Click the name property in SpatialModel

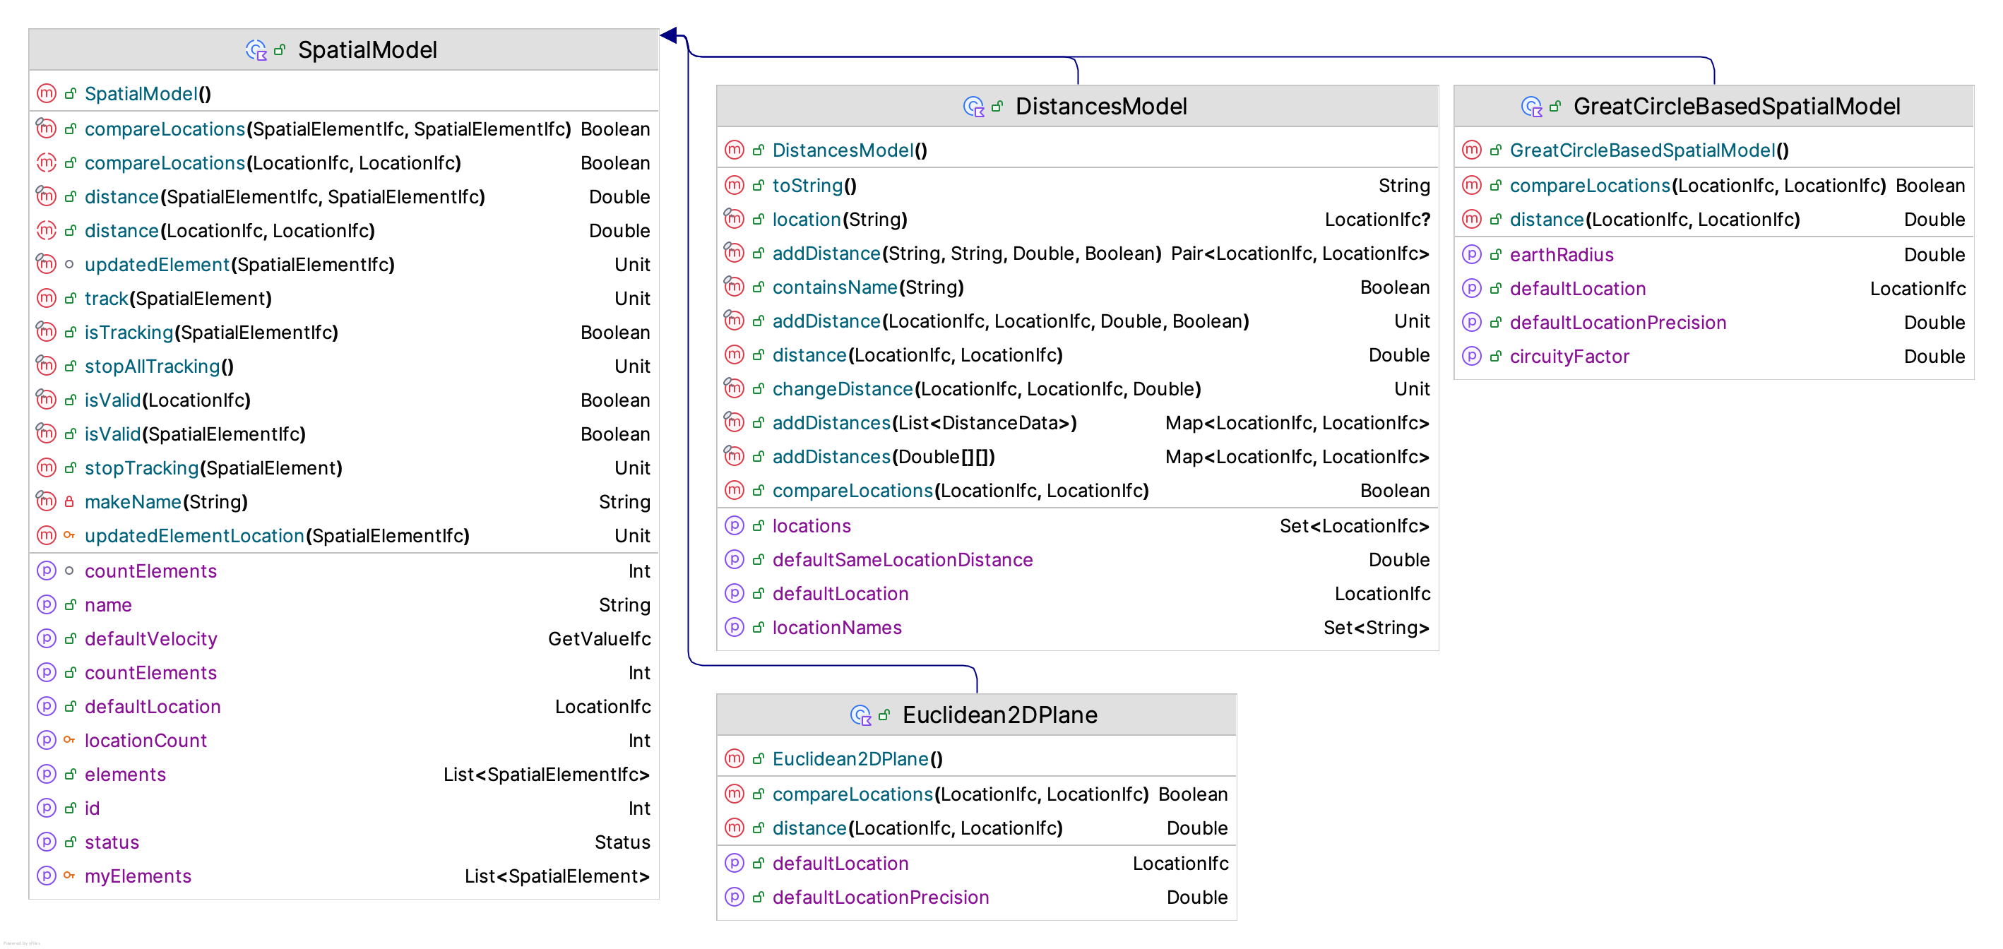click(x=344, y=604)
